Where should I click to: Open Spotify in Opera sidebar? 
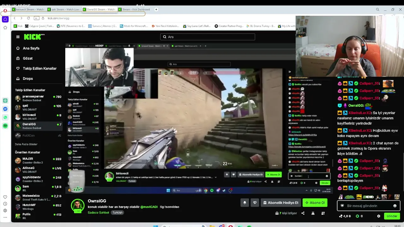click(x=5, y=126)
